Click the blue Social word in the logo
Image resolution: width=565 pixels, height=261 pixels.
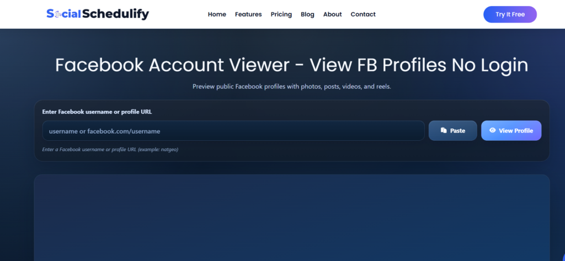click(x=64, y=14)
